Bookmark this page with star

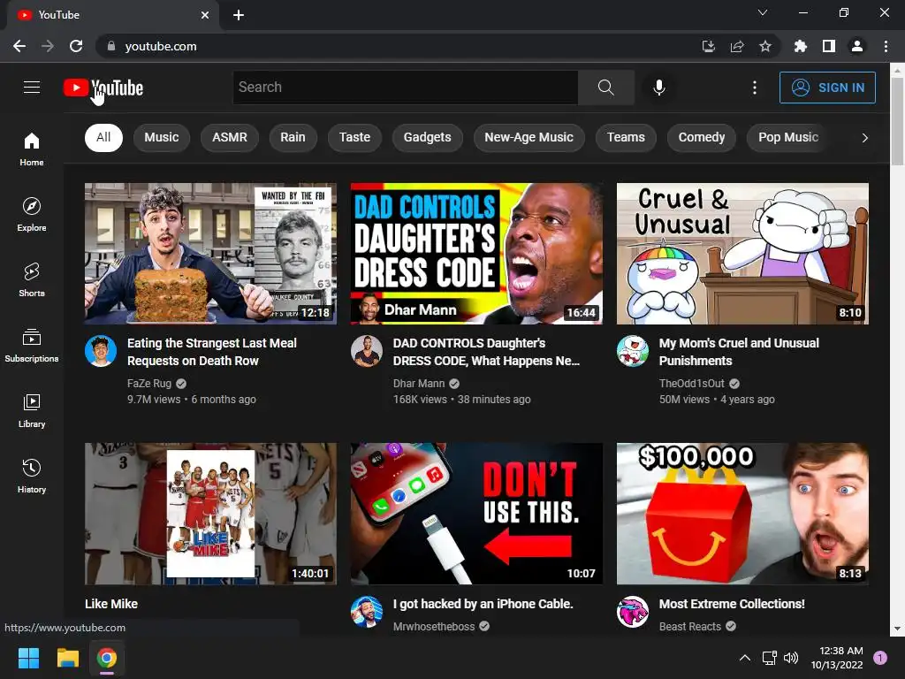[x=765, y=46]
